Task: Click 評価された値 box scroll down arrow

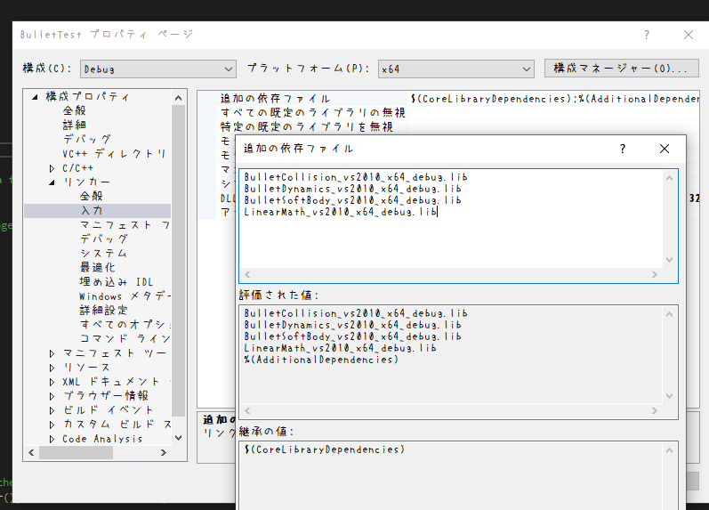Action: pos(670,396)
